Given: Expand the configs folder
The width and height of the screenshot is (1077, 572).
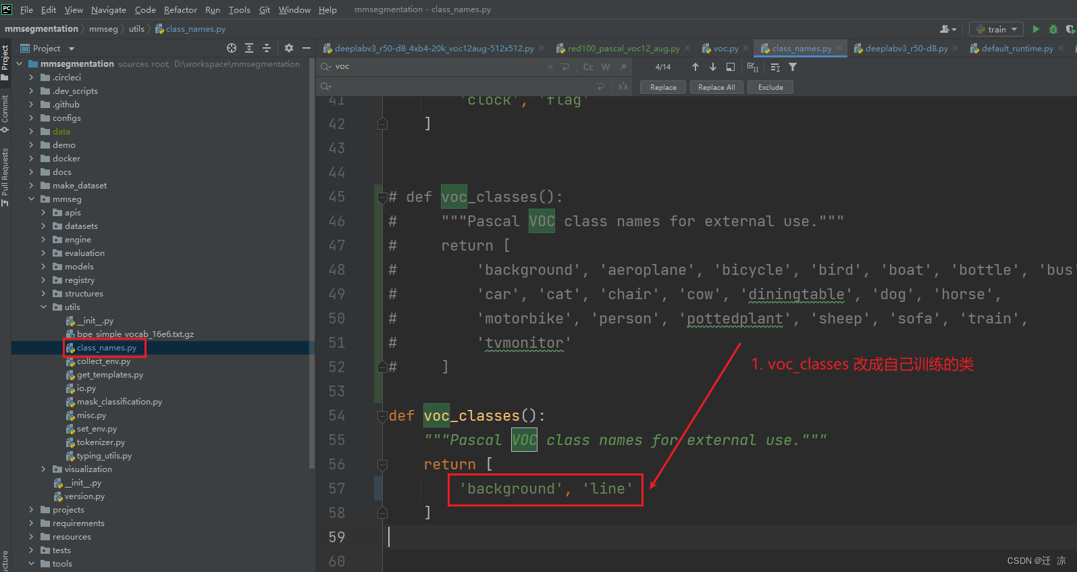Looking at the screenshot, I should coord(31,118).
